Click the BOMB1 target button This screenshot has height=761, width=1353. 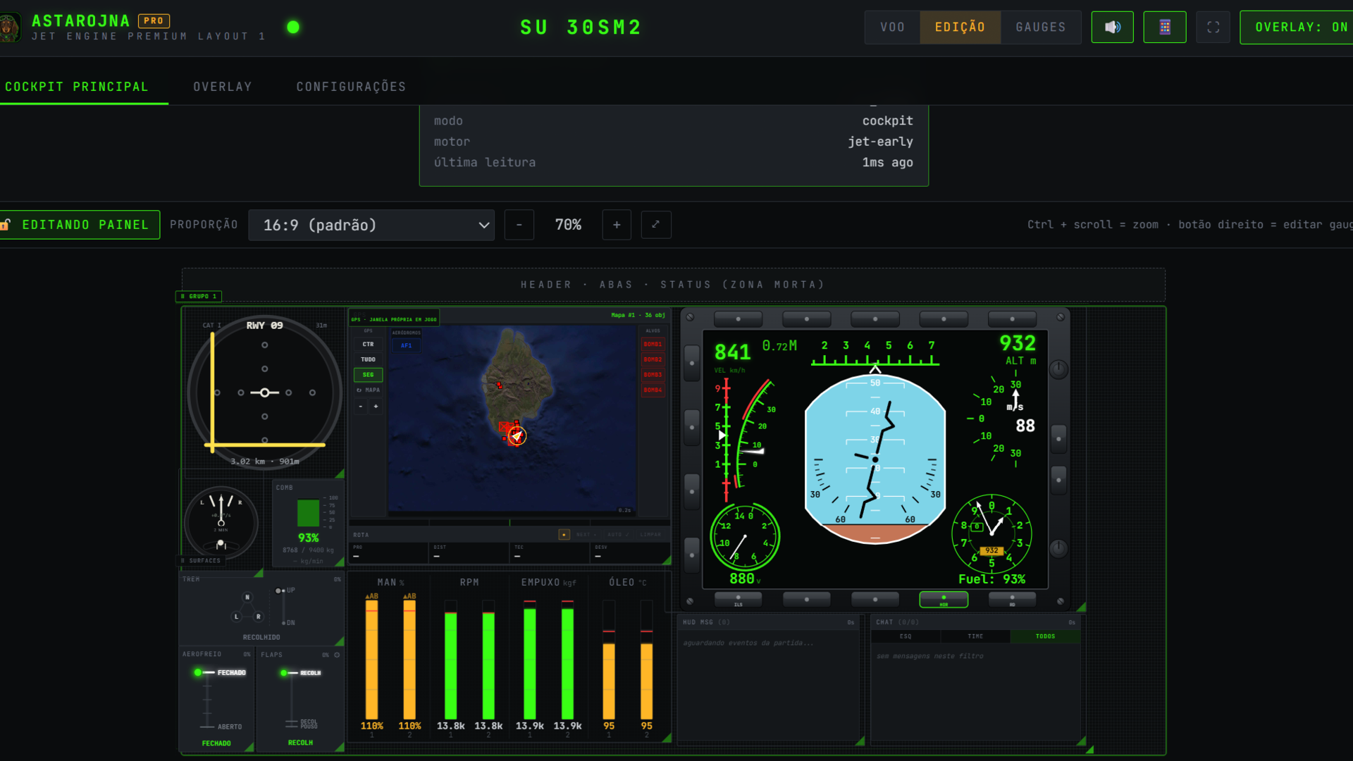653,345
